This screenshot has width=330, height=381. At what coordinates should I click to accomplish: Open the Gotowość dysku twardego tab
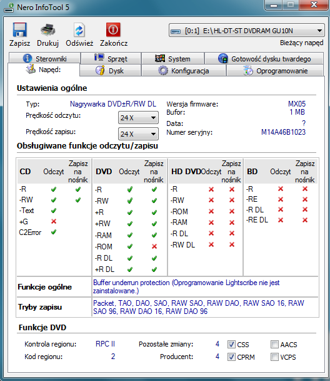264,58
